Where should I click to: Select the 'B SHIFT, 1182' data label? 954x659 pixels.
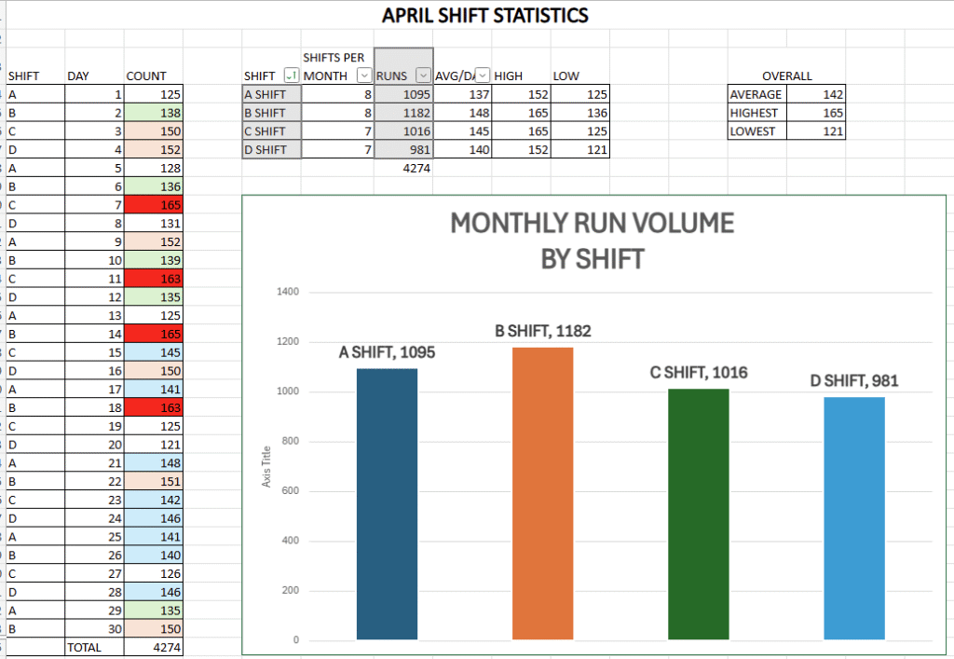[542, 331]
